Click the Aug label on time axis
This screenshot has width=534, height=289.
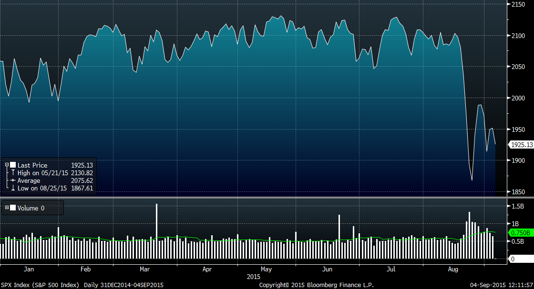pos(453,269)
